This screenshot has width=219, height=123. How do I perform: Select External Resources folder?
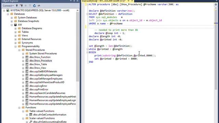pos(31,39)
